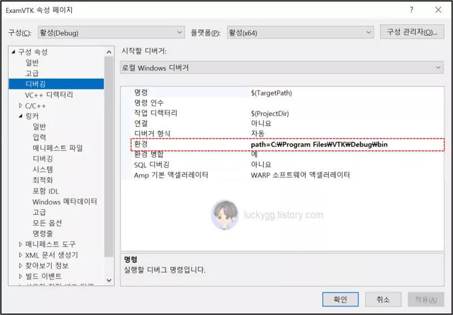453x315 pixels.
Task: Select 일반 under 링커
Action: [39, 126]
